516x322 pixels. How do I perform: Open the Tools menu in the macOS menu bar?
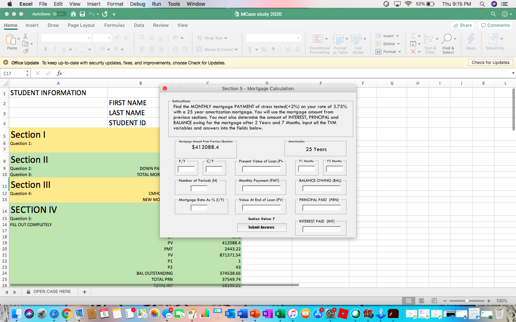[x=174, y=4]
